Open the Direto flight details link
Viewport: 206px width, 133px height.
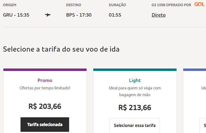tap(158, 15)
